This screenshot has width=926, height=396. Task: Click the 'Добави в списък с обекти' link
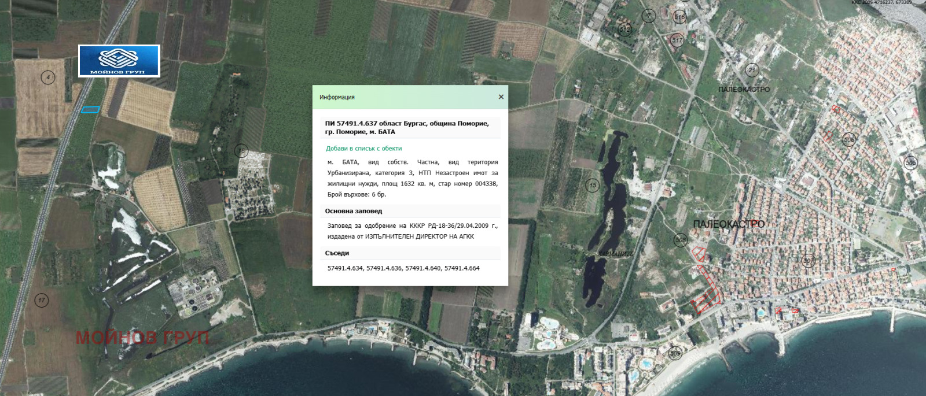point(363,149)
